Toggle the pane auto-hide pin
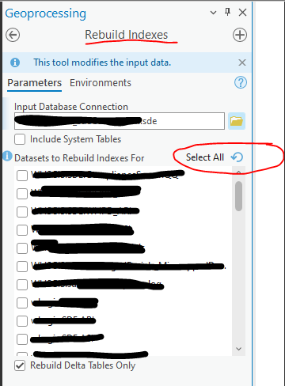The image size is (285, 386). point(227,12)
